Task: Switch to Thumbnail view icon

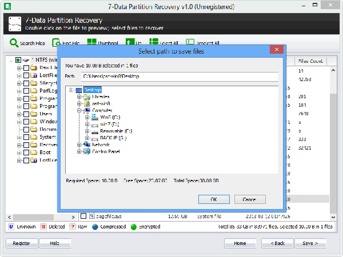Action: click(x=91, y=42)
